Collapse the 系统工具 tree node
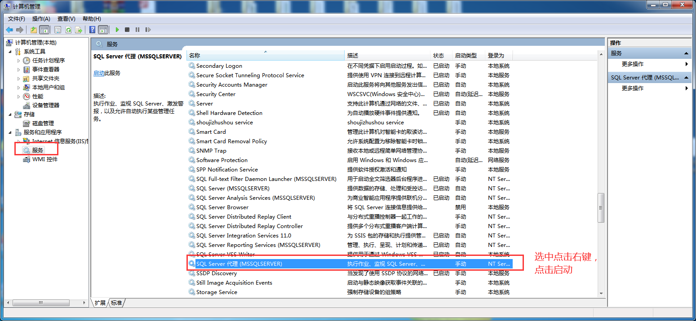Image resolution: width=696 pixels, height=321 pixels. [10, 51]
